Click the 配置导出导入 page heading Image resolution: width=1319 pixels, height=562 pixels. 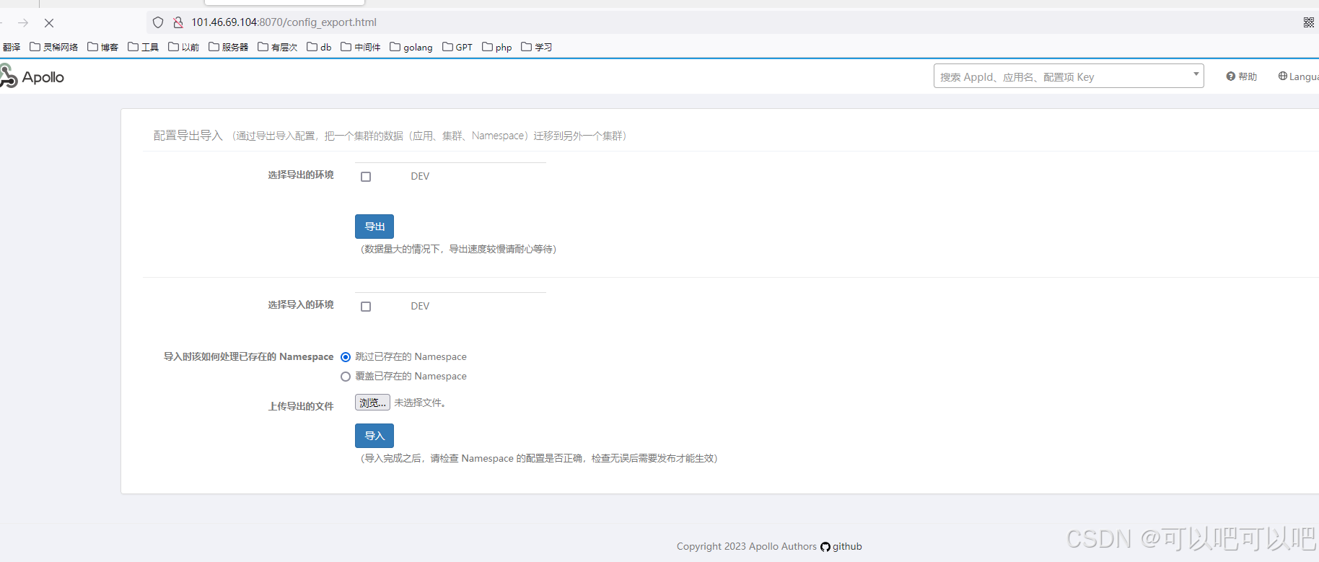click(188, 136)
